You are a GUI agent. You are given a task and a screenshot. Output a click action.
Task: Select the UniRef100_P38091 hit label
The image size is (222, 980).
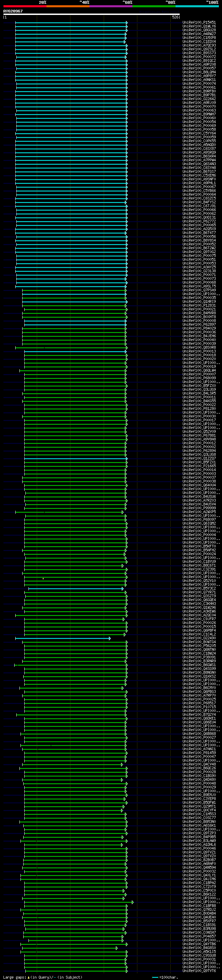199,657
